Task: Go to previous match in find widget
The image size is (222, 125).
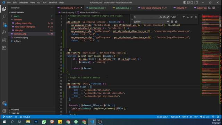Action: pos(184,17)
